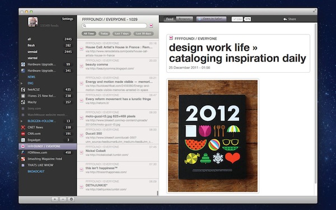Click the article pane vertical scrollbar
This screenshot has width=336, height=210.
click(x=315, y=103)
